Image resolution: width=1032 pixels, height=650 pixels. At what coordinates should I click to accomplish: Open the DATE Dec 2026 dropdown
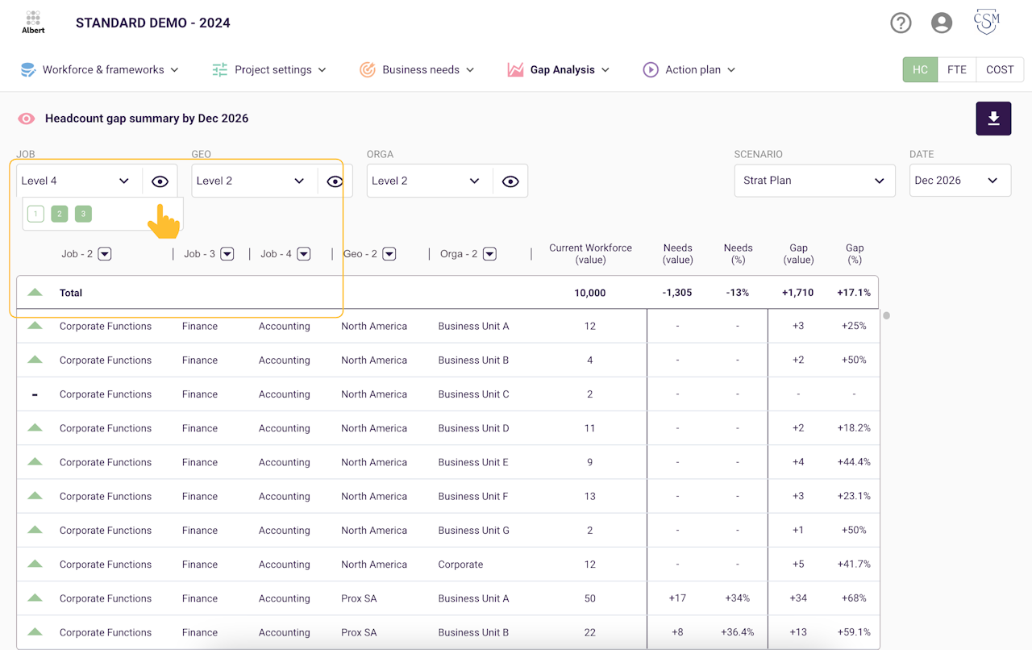pyautogui.click(x=960, y=181)
